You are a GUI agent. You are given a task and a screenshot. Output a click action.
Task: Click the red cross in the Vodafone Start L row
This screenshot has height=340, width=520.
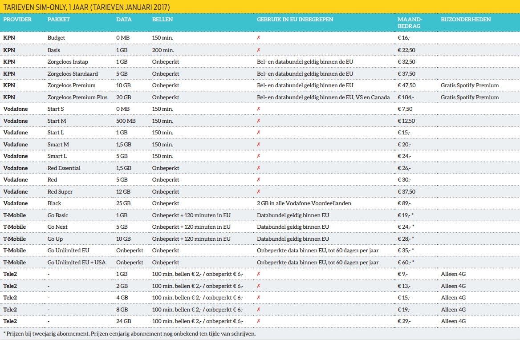click(258, 133)
